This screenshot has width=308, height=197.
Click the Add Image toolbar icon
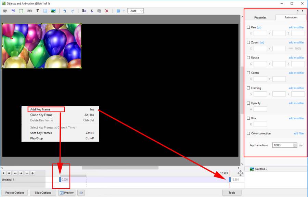(x=53, y=11)
